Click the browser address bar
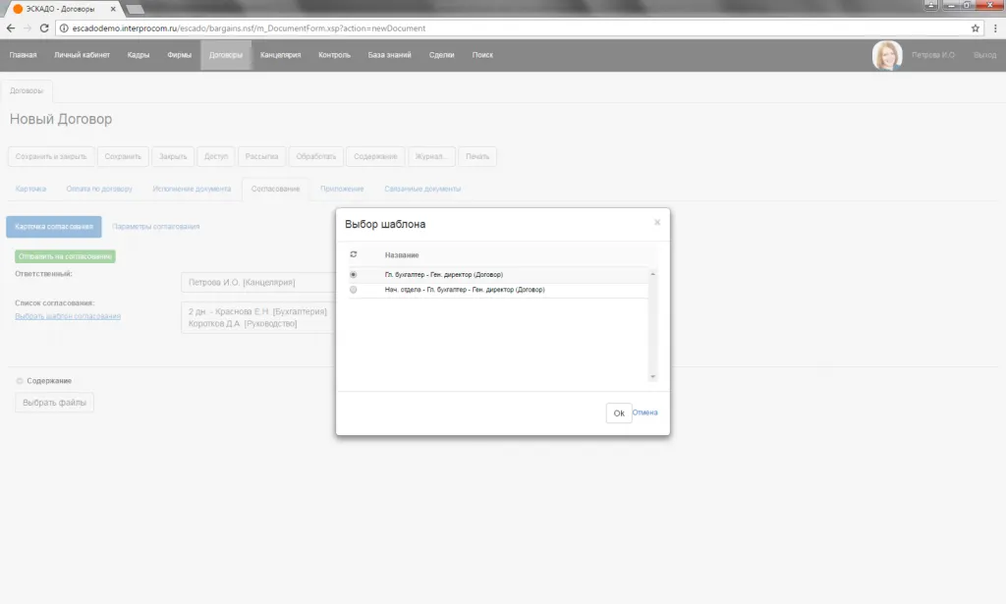 (491, 28)
